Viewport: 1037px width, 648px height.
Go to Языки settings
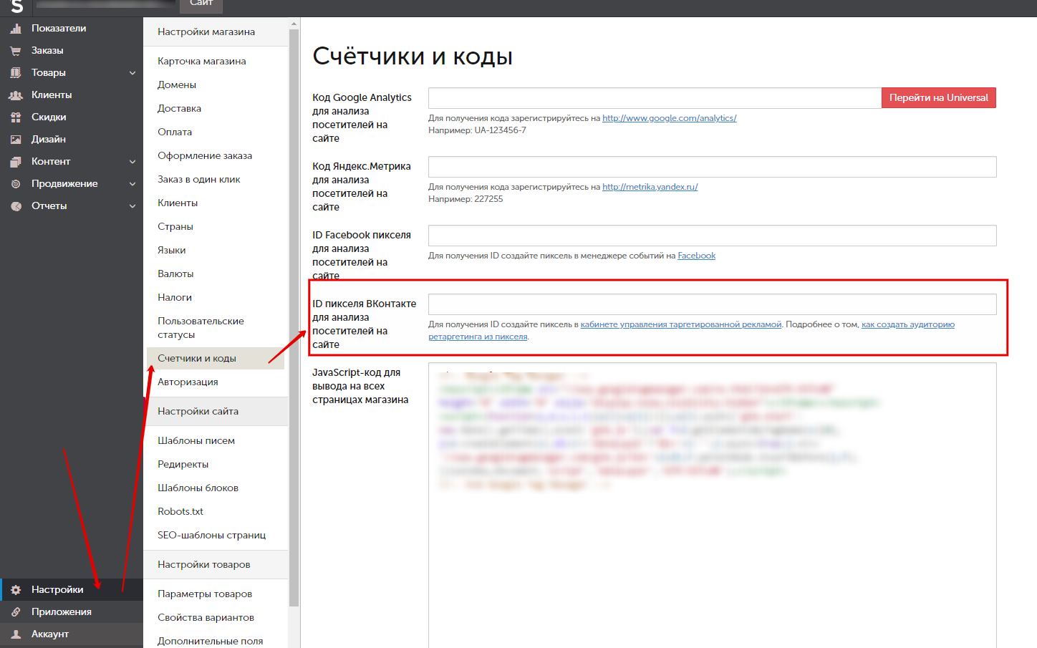coord(172,251)
